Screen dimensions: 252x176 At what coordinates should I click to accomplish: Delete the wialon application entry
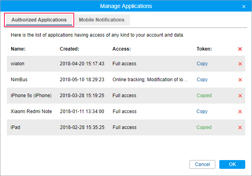coord(240,64)
